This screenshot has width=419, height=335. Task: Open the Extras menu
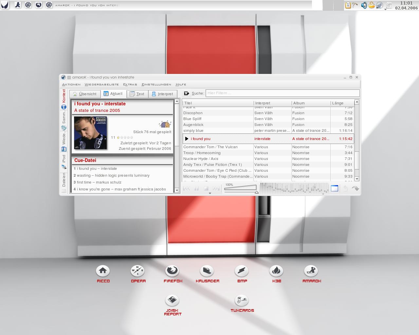[130, 84]
